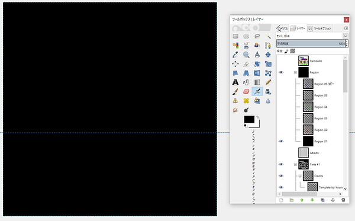Select the Select by Color tool
The image size is (355, 221).
pos(235,46)
